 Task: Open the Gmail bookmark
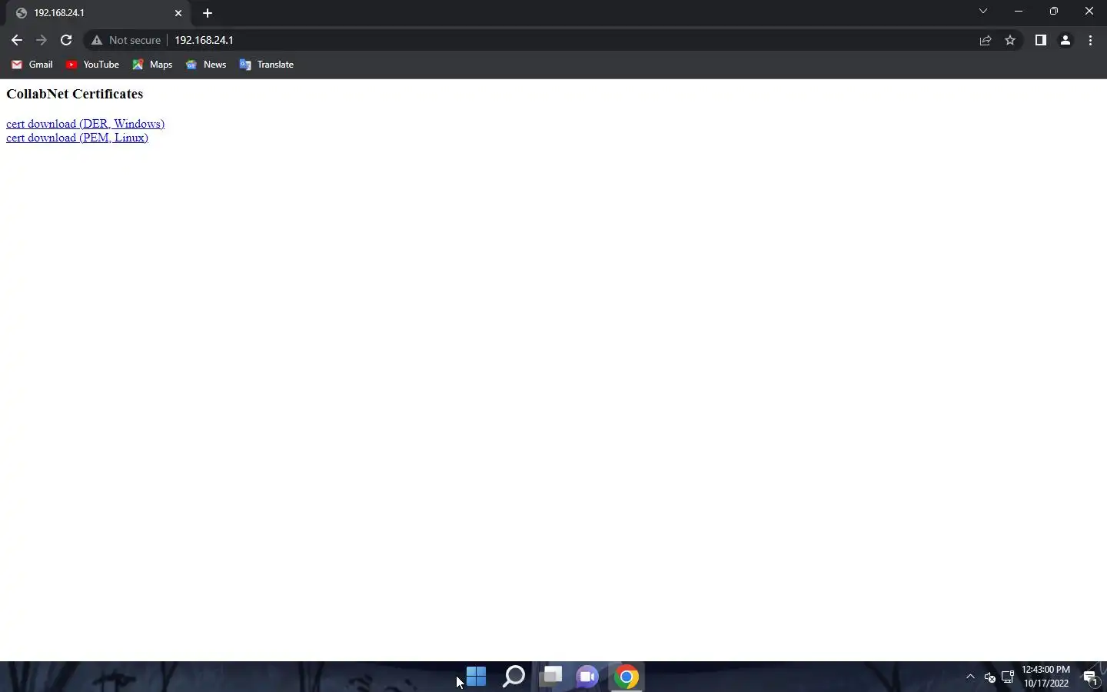(32, 65)
